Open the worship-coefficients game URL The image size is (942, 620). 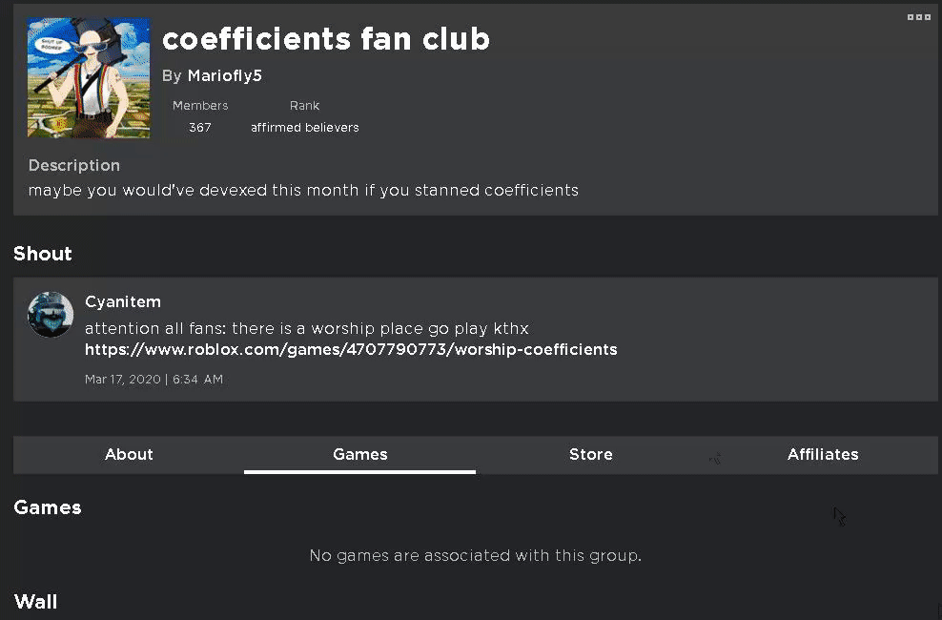[x=351, y=349]
